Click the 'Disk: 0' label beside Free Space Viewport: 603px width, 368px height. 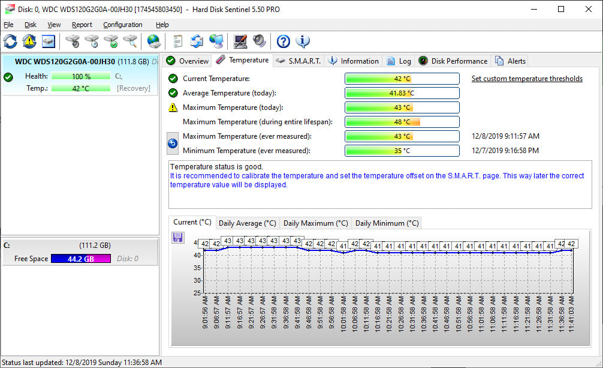[x=128, y=259]
